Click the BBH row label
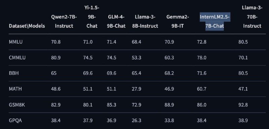The image size is (269, 129). click(x=14, y=73)
